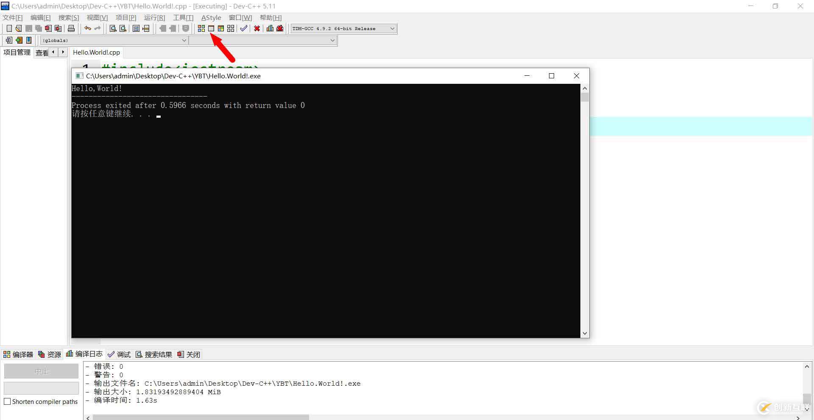Click the blue bookmark icon in second toolbar
The width and height of the screenshot is (814, 420).
coord(29,40)
